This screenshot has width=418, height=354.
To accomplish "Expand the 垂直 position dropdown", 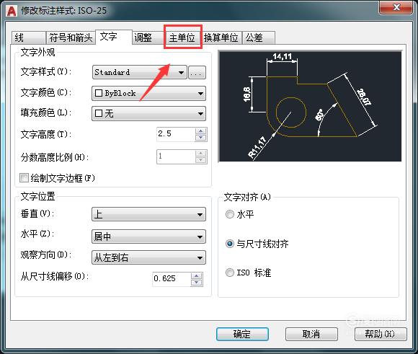I will [148, 214].
